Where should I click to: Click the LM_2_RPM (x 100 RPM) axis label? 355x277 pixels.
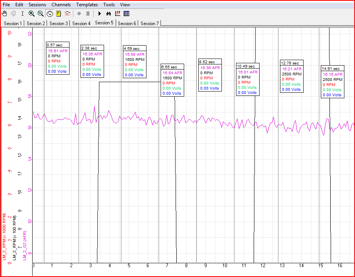coord(15,238)
